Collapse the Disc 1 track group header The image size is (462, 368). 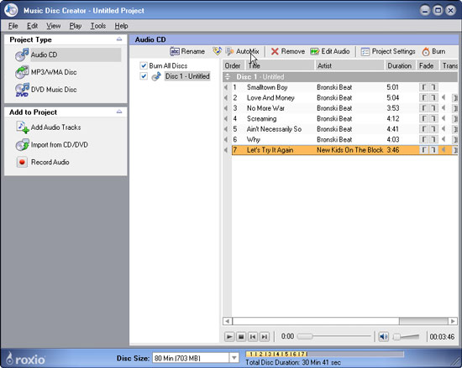point(227,77)
